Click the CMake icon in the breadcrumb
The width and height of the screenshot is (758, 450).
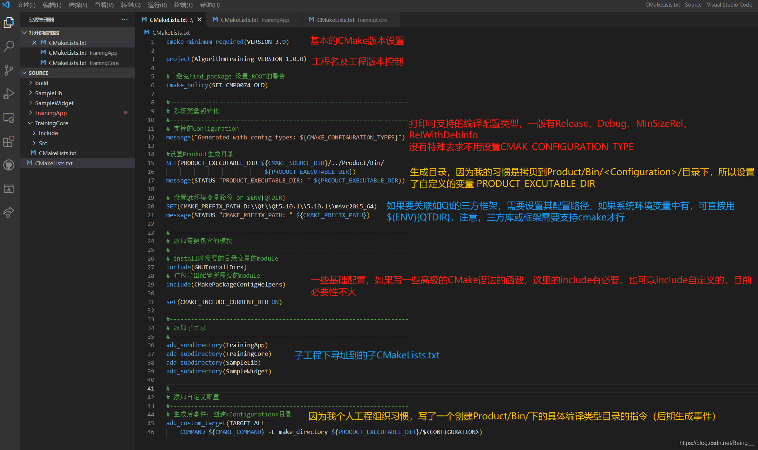pyautogui.click(x=147, y=32)
